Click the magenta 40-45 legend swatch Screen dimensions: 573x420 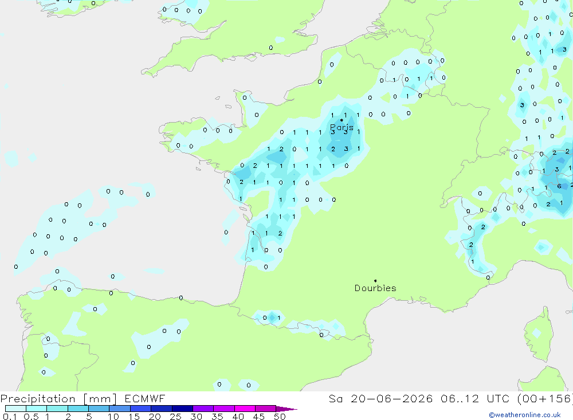[x=245, y=409]
